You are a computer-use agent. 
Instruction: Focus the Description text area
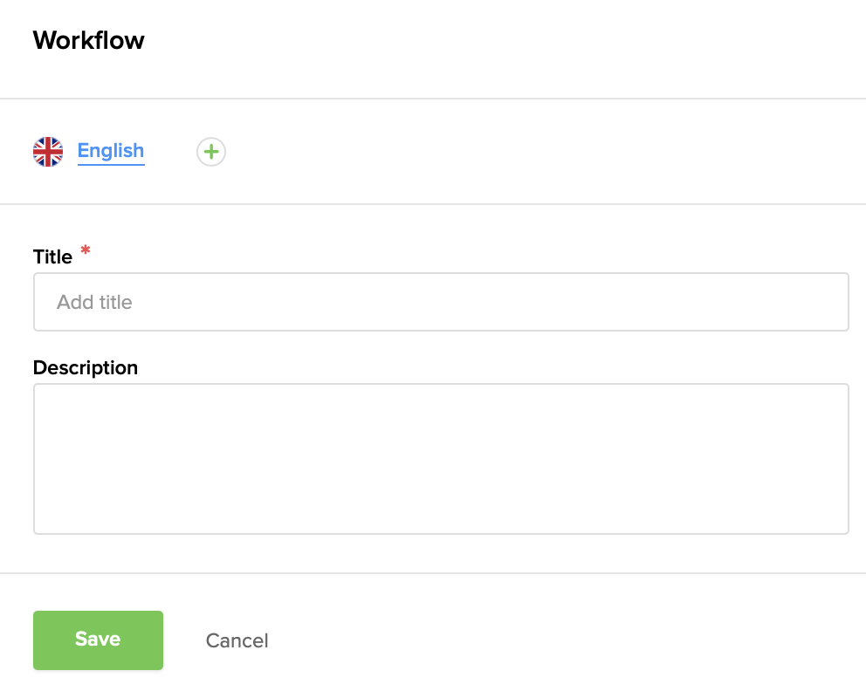pyautogui.click(x=441, y=458)
